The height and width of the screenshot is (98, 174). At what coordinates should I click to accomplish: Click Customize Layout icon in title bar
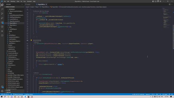tap(160, 1)
